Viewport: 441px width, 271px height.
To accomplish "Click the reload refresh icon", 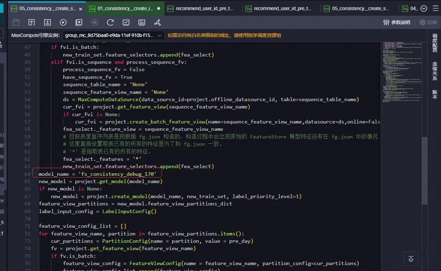I will (x=110, y=22).
